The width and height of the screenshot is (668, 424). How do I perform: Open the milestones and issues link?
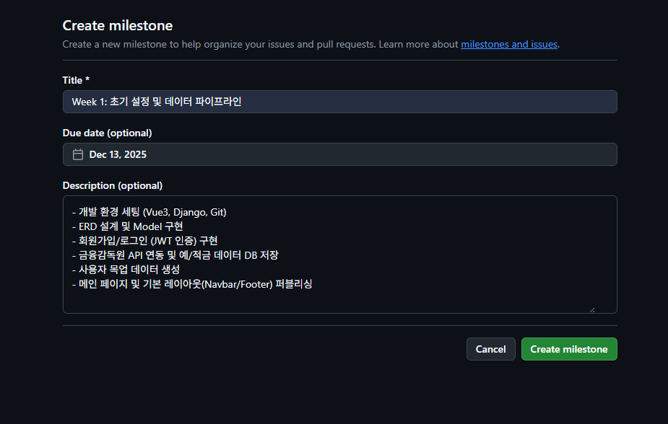click(x=509, y=44)
